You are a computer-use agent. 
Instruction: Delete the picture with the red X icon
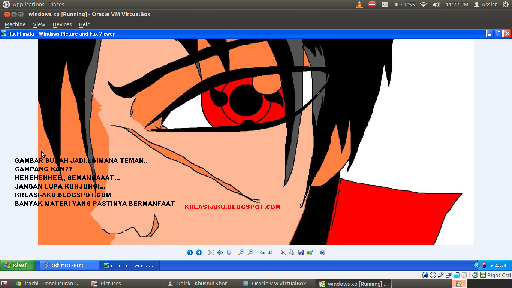[283, 252]
